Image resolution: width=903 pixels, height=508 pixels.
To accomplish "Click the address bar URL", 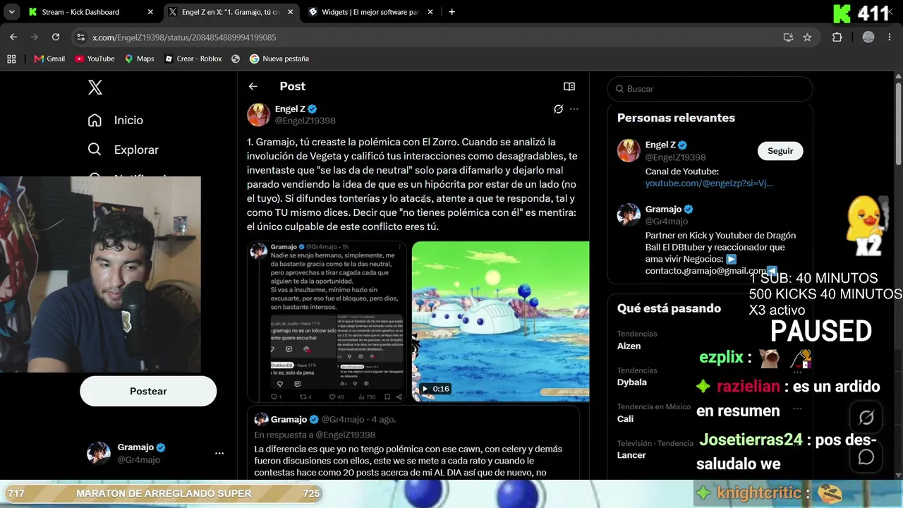I will click(x=184, y=37).
